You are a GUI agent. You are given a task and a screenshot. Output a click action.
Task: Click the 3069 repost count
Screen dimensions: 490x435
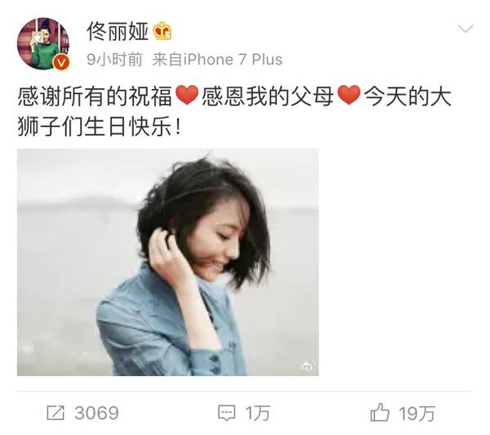click(x=96, y=413)
